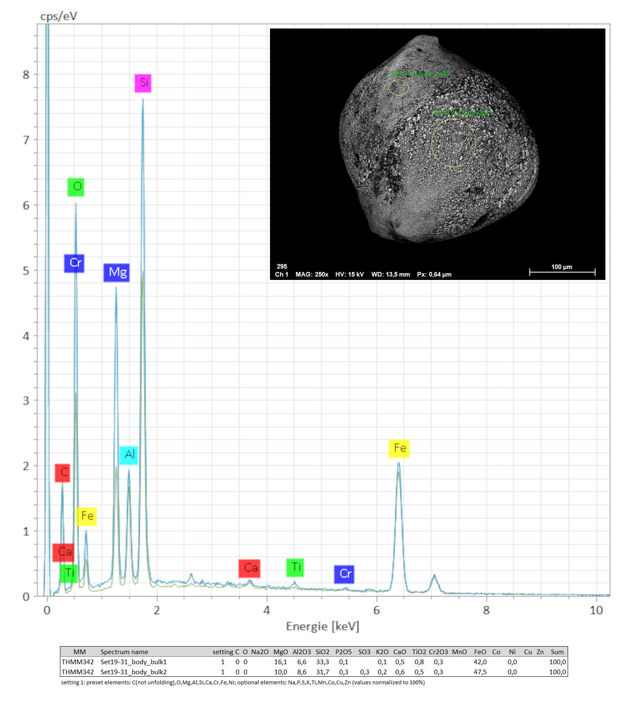Select the blue Cr label beside oxygen peak
The image size is (623, 704).
click(x=74, y=263)
